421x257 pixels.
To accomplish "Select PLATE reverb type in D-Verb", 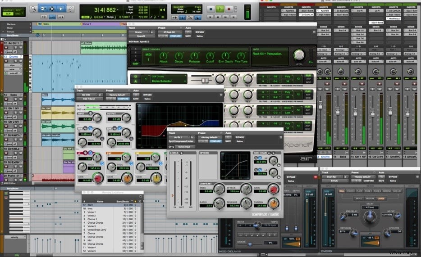I will tap(360, 191).
